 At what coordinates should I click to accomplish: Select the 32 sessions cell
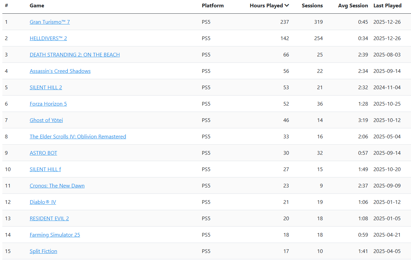[320, 153]
